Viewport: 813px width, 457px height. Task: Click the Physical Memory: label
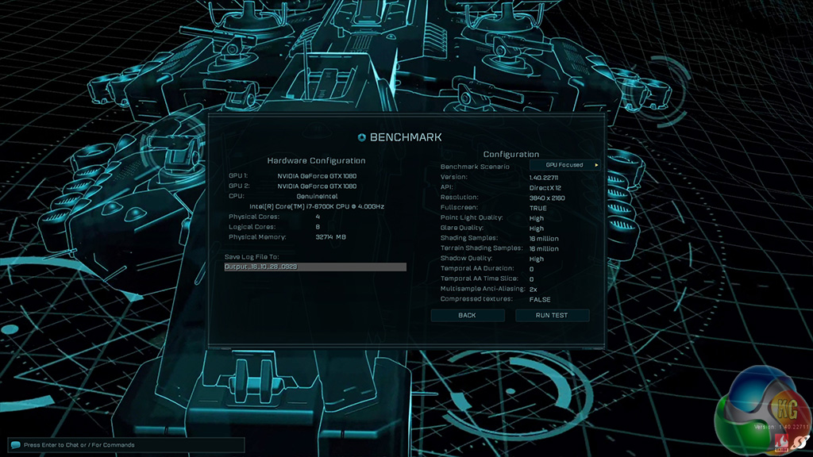(257, 236)
